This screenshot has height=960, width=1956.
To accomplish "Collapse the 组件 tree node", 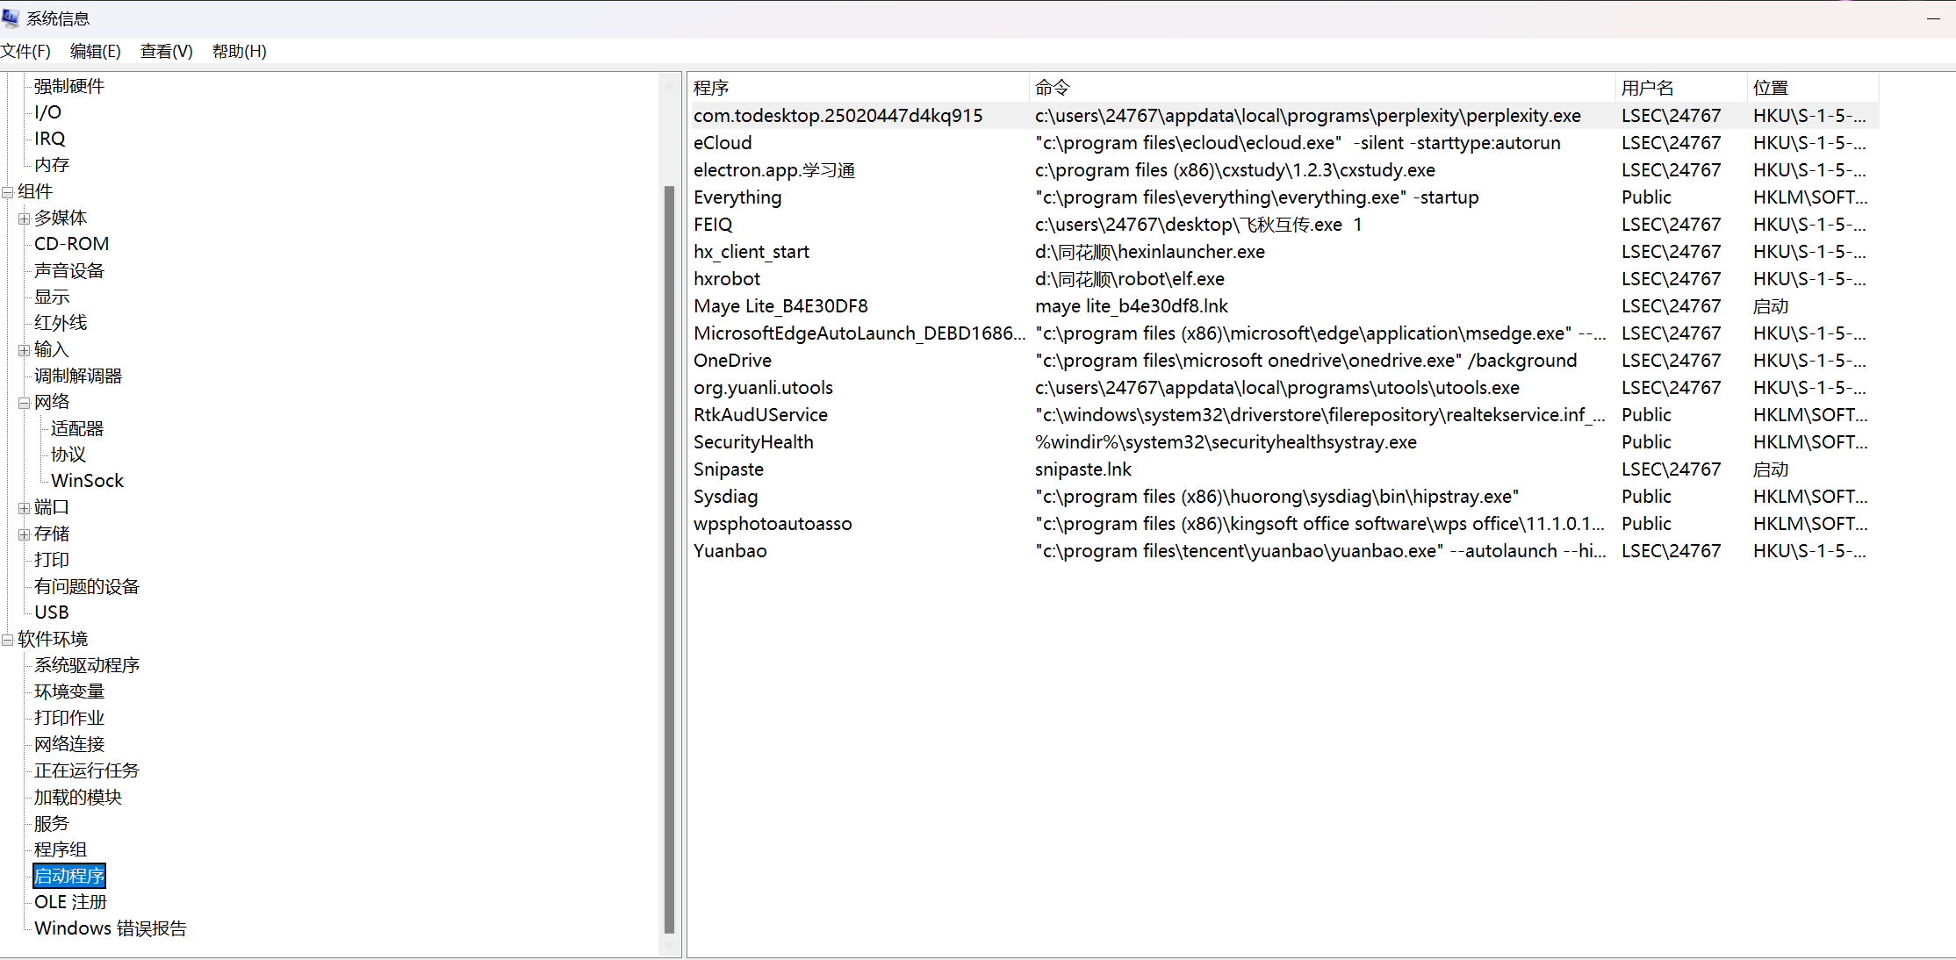I will [x=7, y=192].
